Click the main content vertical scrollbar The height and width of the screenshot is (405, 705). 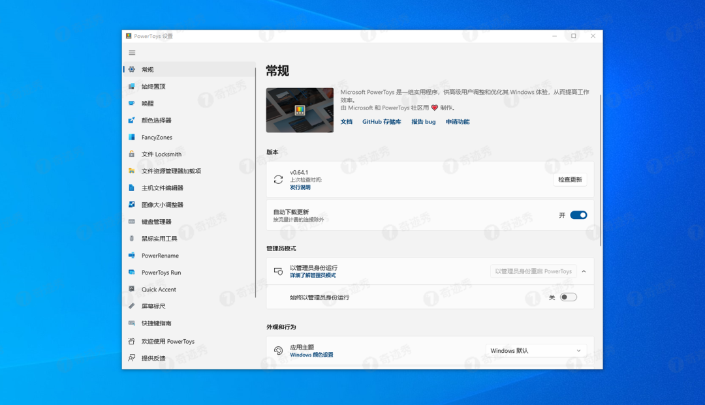601,171
